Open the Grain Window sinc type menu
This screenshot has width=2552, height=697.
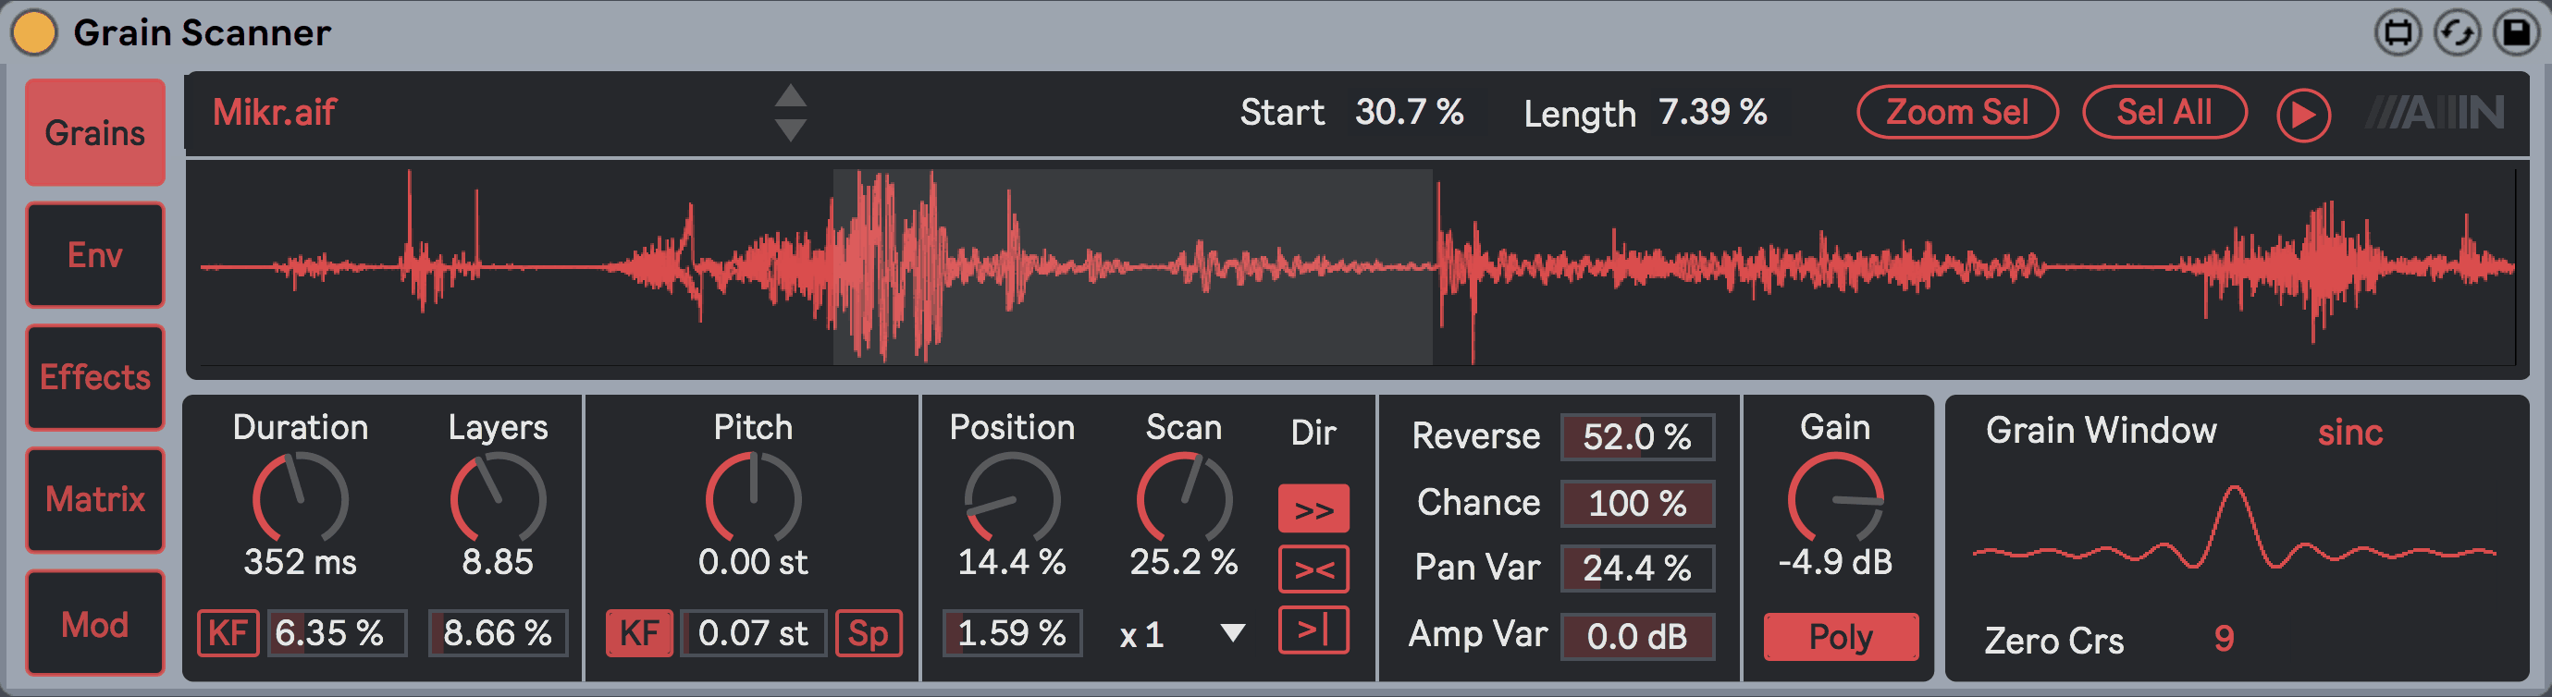2349,433
